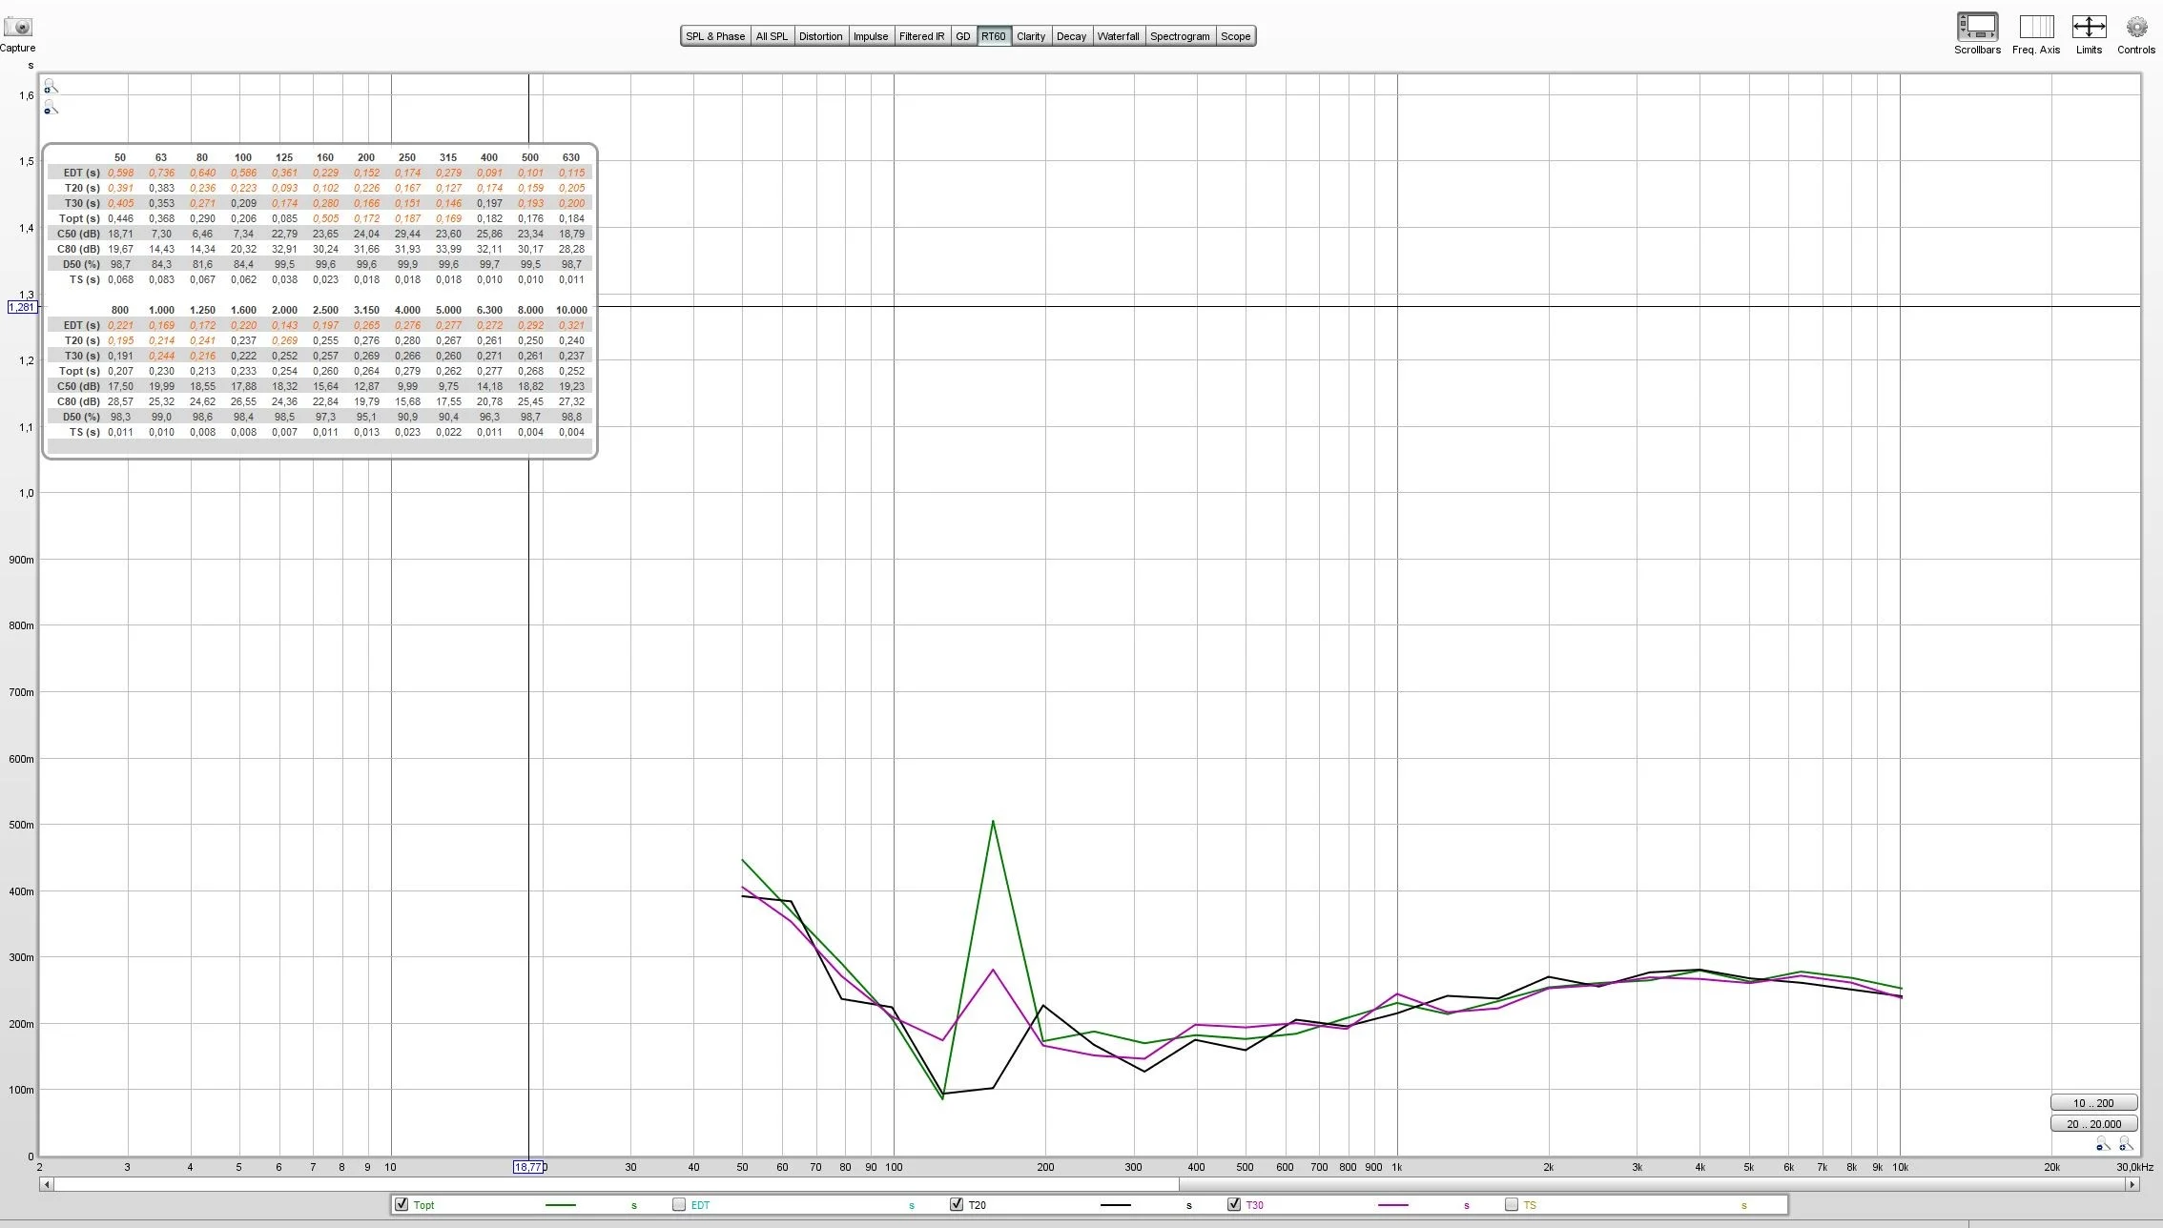Uncheck the T20 trace checkbox
The width and height of the screenshot is (2163, 1228).
pos(957,1204)
